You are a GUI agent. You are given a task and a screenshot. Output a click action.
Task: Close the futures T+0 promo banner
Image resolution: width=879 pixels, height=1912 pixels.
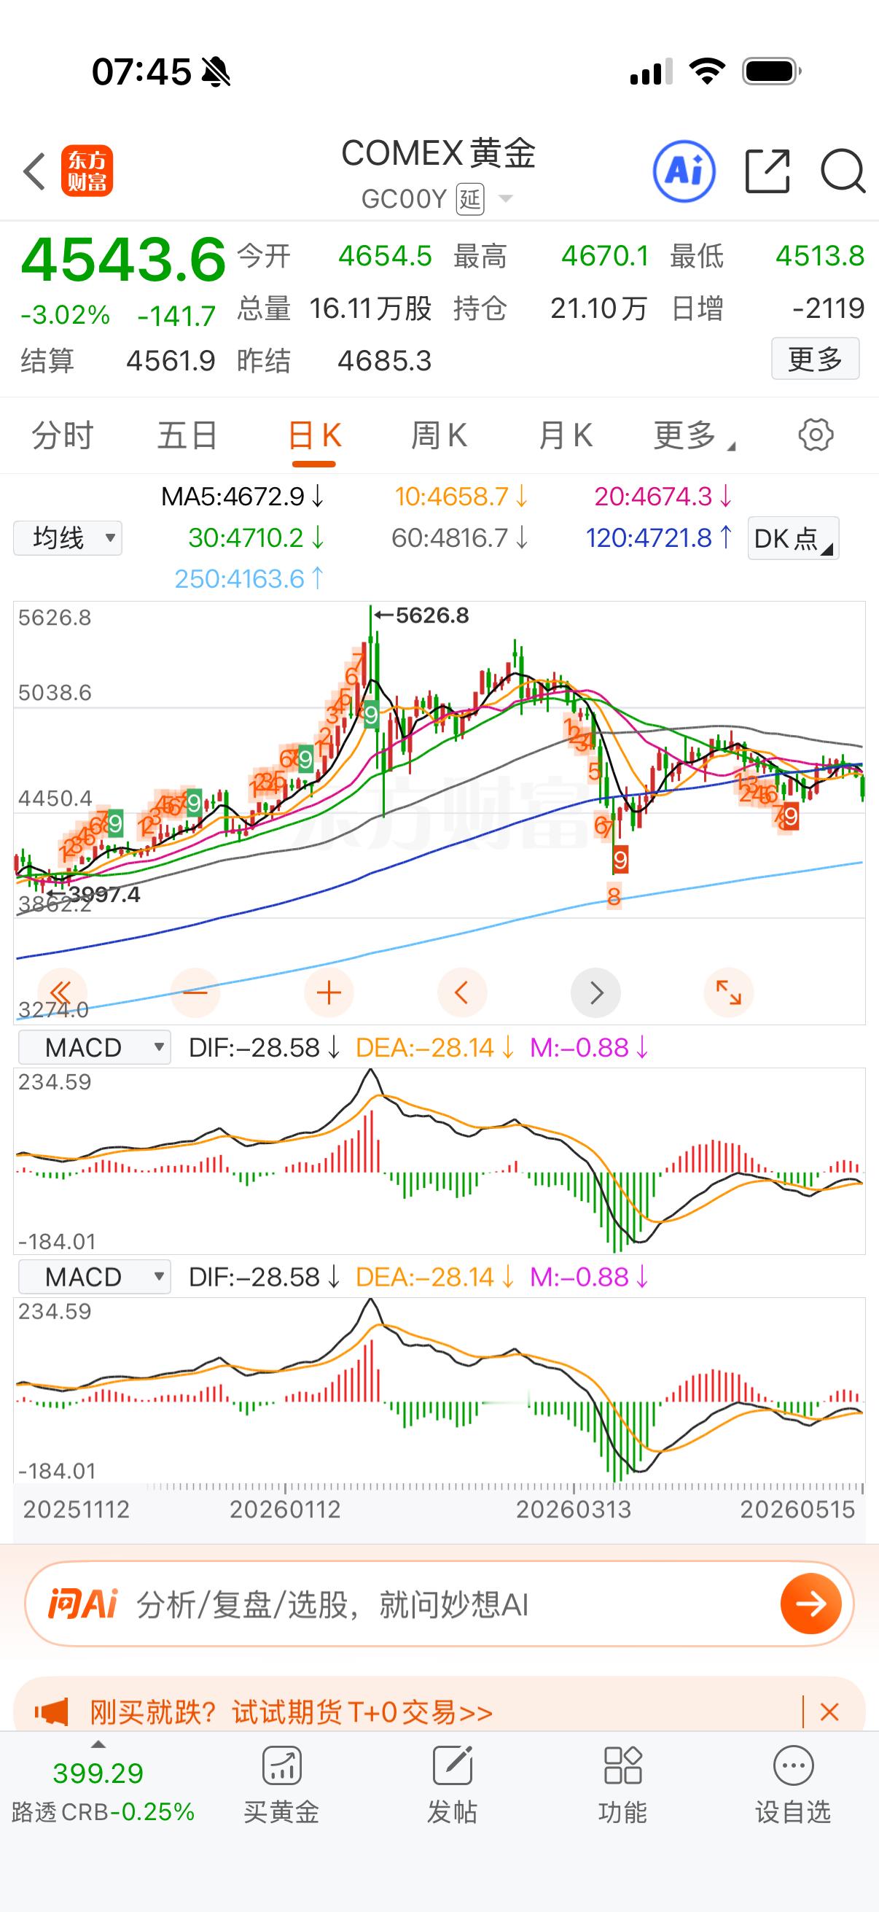tap(829, 1712)
